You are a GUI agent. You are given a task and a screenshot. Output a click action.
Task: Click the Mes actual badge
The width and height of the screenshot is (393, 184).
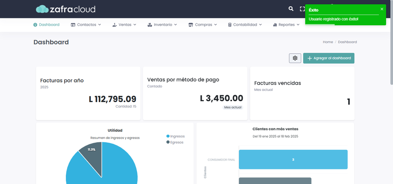coord(233,108)
